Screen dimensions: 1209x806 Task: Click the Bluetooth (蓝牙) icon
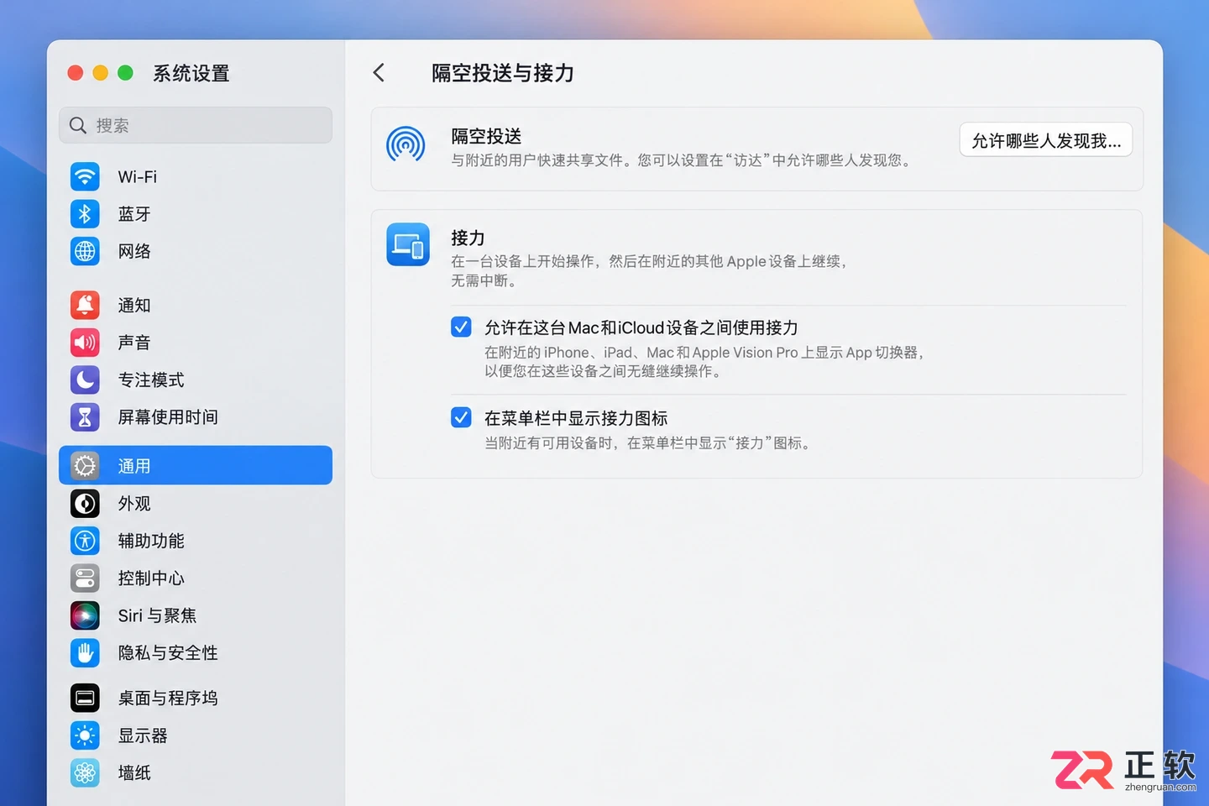pos(85,214)
